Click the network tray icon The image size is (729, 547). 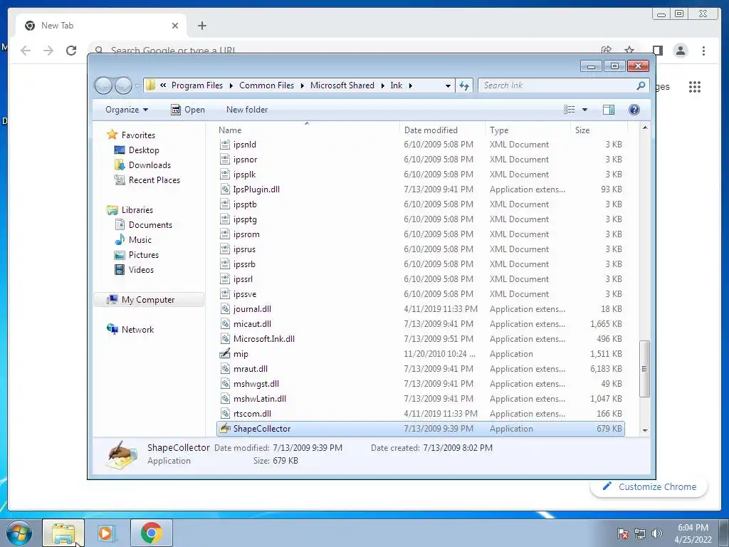(x=640, y=533)
